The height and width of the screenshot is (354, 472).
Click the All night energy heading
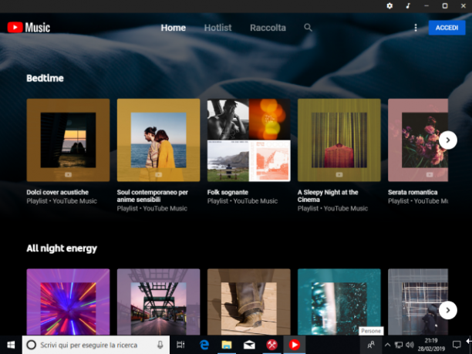[x=62, y=248]
